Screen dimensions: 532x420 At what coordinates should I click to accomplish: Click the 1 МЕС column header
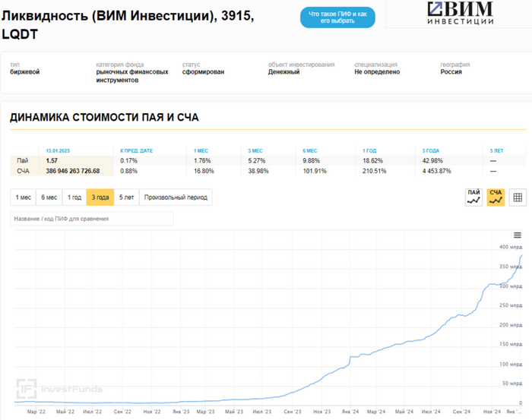pyautogui.click(x=201, y=151)
